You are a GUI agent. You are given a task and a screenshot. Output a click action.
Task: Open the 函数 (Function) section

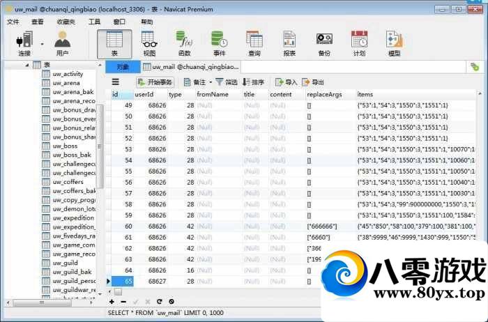(x=184, y=43)
